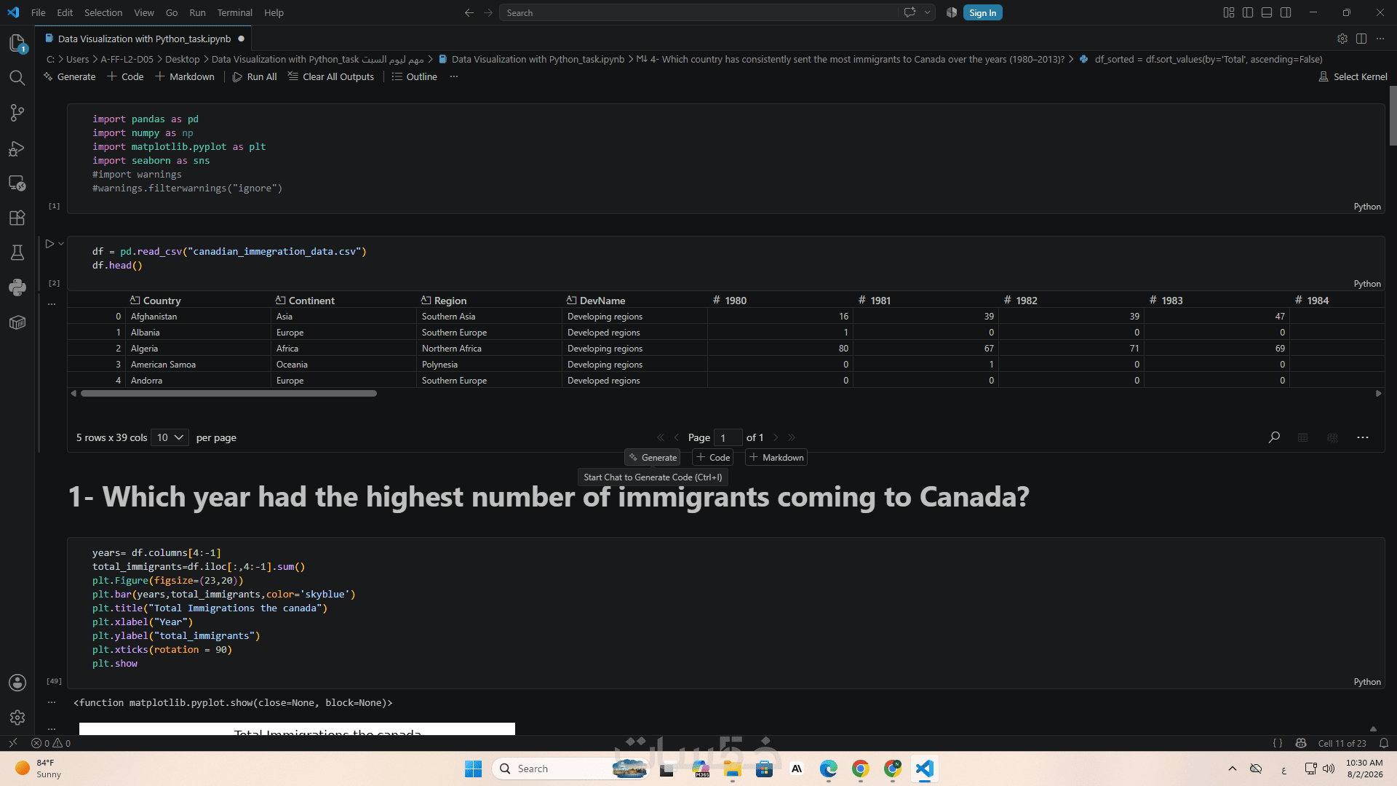Expand run cell options chevron
Screen dimensions: 1397x786
pos(61,244)
